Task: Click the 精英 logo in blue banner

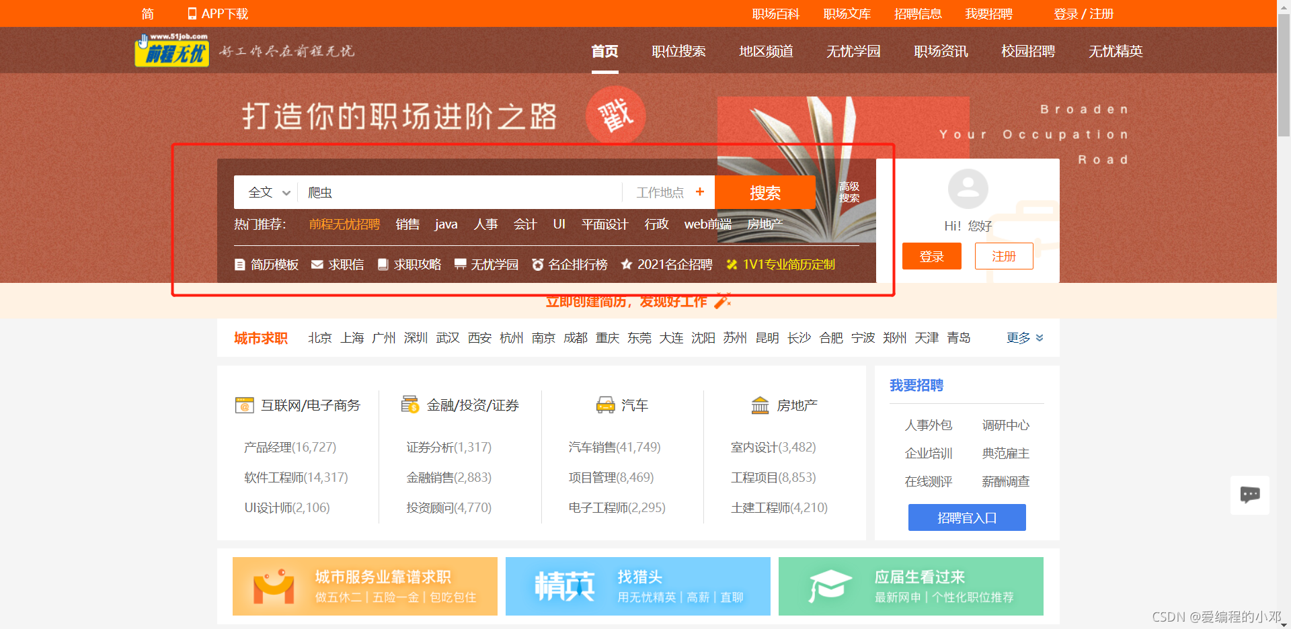Action: point(564,586)
